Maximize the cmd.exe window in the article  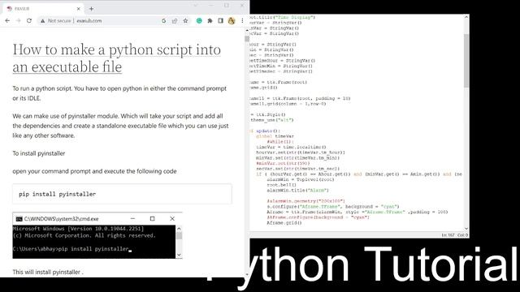(x=152, y=218)
